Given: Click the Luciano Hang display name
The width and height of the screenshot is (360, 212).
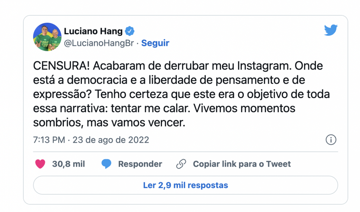Looking at the screenshot, I should pyautogui.click(x=93, y=31).
